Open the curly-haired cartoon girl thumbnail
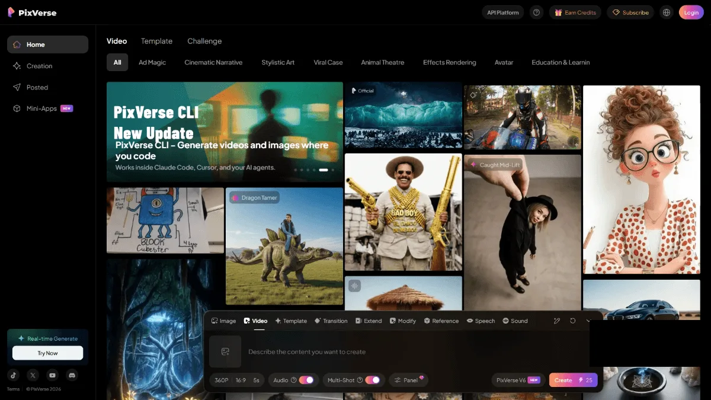711x400 pixels. pos(641,180)
